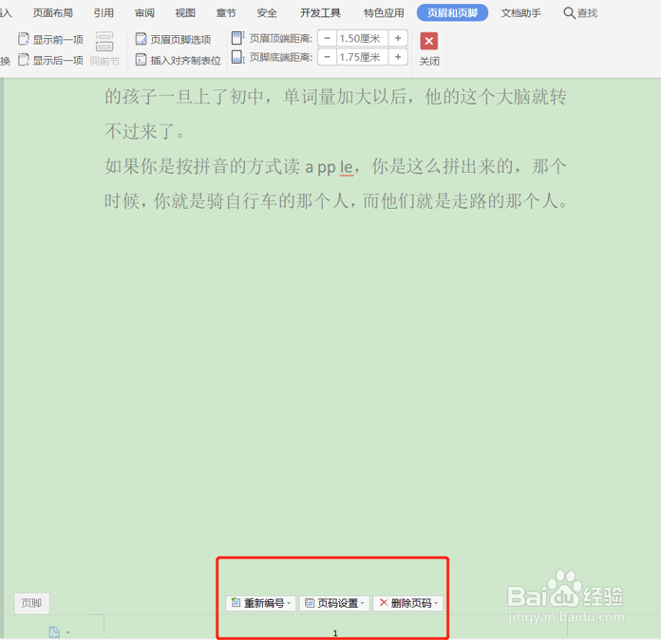
Task: Click the 同前节 icon
Action: (104, 42)
